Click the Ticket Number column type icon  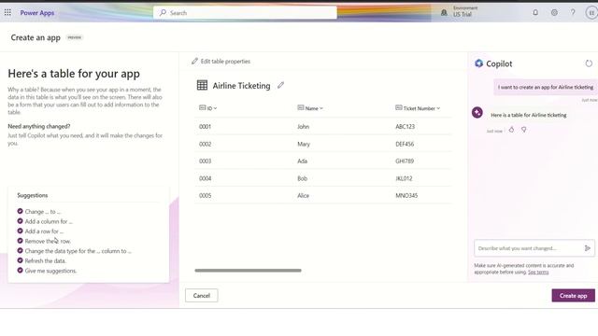pyautogui.click(x=399, y=108)
